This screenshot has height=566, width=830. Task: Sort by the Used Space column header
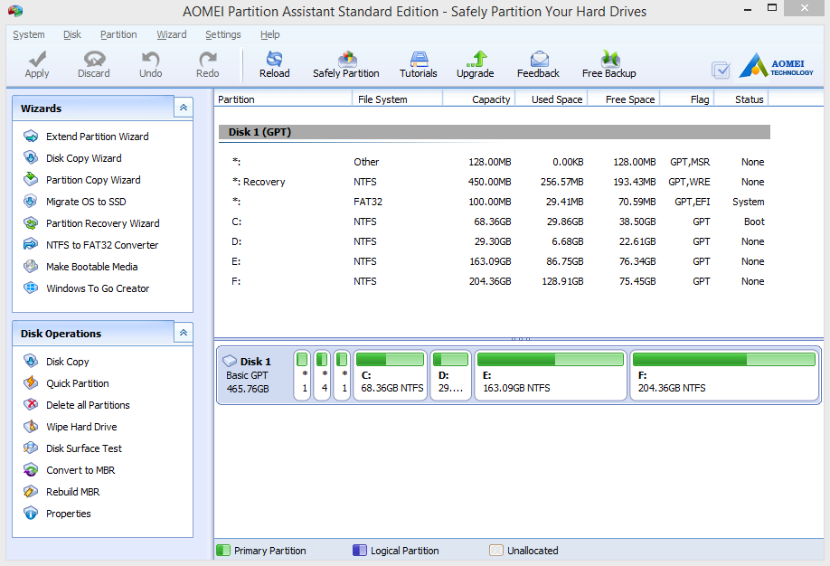pyautogui.click(x=551, y=99)
